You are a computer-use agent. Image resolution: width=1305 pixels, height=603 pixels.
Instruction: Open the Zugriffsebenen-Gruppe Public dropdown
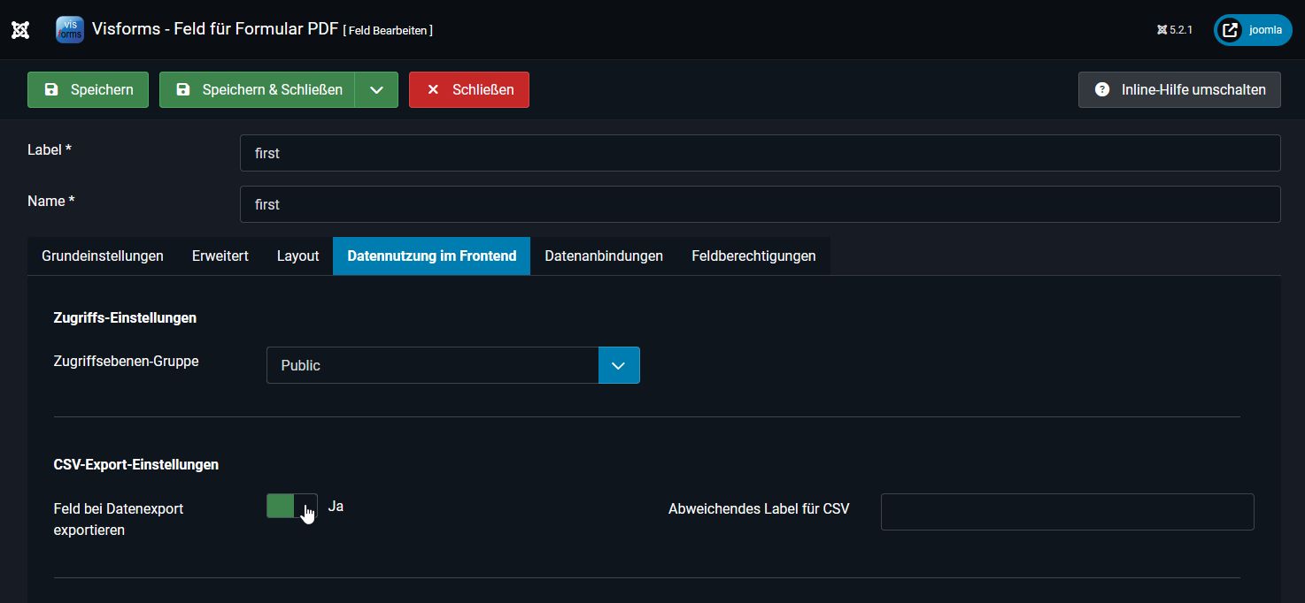452,365
